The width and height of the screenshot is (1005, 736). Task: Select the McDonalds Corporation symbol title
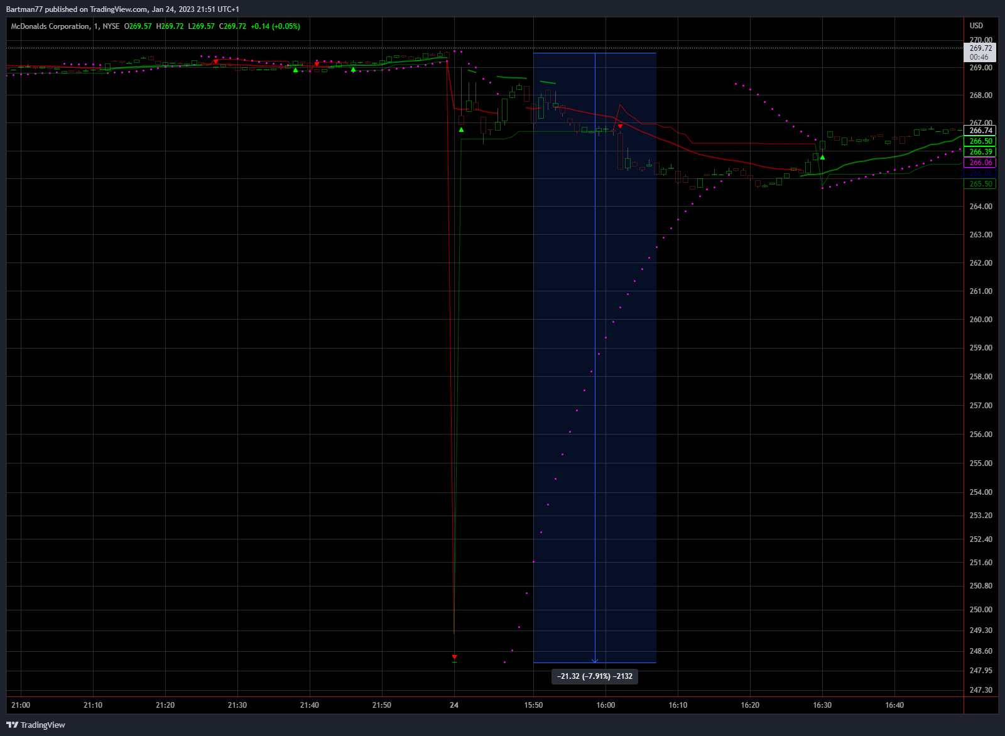(x=50, y=26)
